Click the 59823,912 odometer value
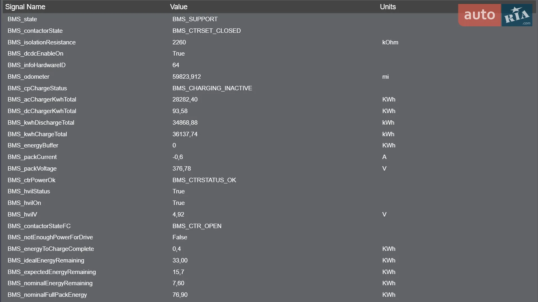538x302 pixels. pyautogui.click(x=187, y=77)
